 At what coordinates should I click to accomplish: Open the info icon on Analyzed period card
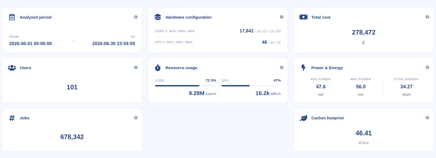136,17
